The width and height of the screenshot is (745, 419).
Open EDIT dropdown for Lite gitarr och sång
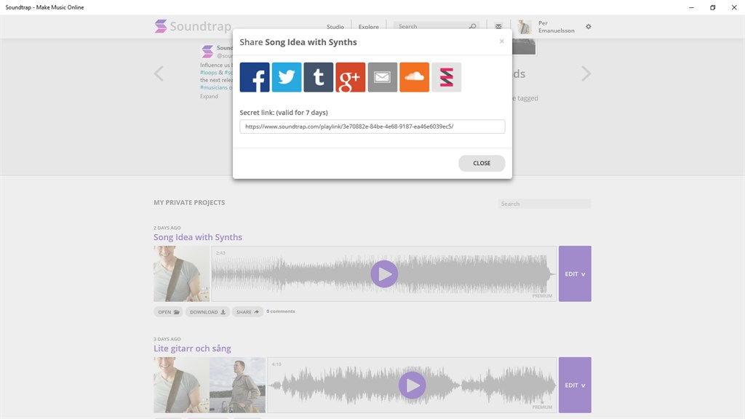point(575,385)
